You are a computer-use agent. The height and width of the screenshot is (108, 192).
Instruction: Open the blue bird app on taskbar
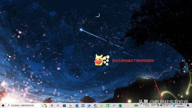[x=89, y=106]
